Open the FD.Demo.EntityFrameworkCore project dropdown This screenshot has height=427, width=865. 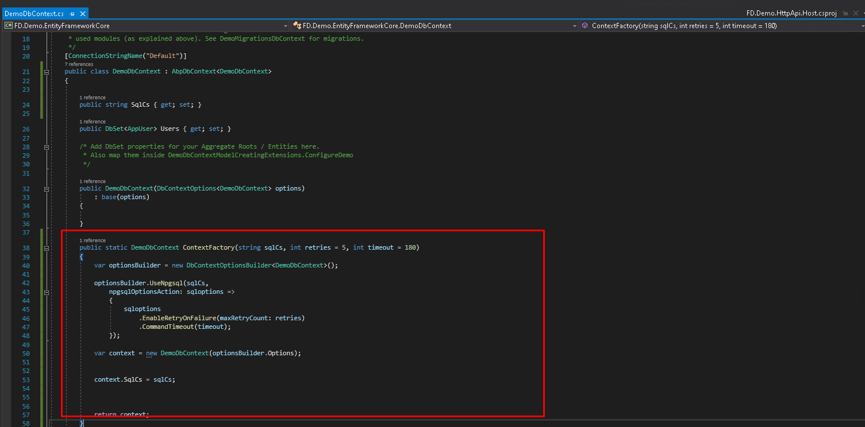pyautogui.click(x=286, y=26)
